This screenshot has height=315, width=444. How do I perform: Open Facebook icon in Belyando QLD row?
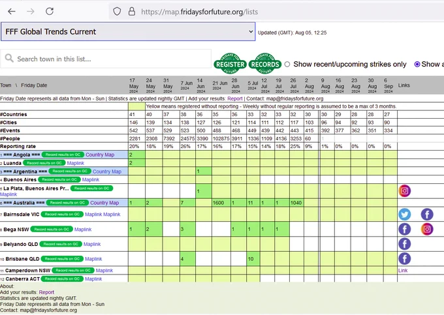pos(404,244)
